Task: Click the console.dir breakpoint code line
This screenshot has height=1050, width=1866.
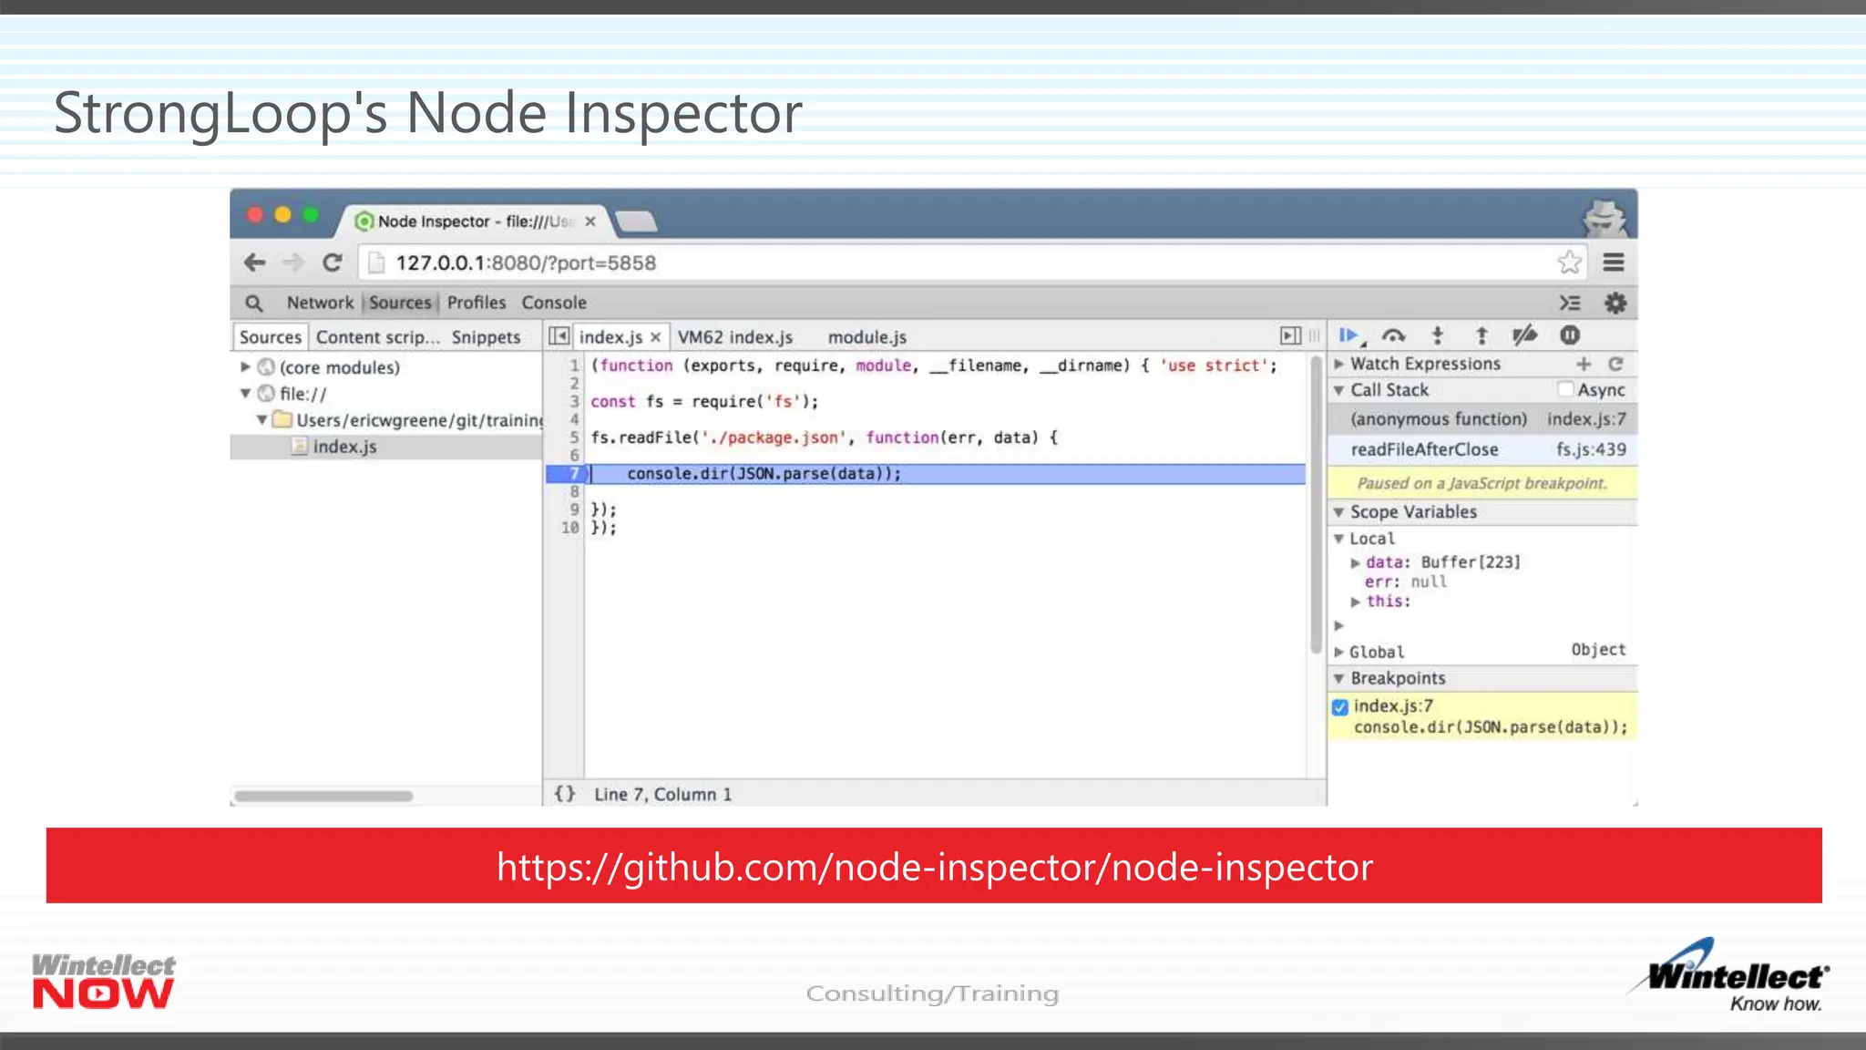Action: [1491, 727]
